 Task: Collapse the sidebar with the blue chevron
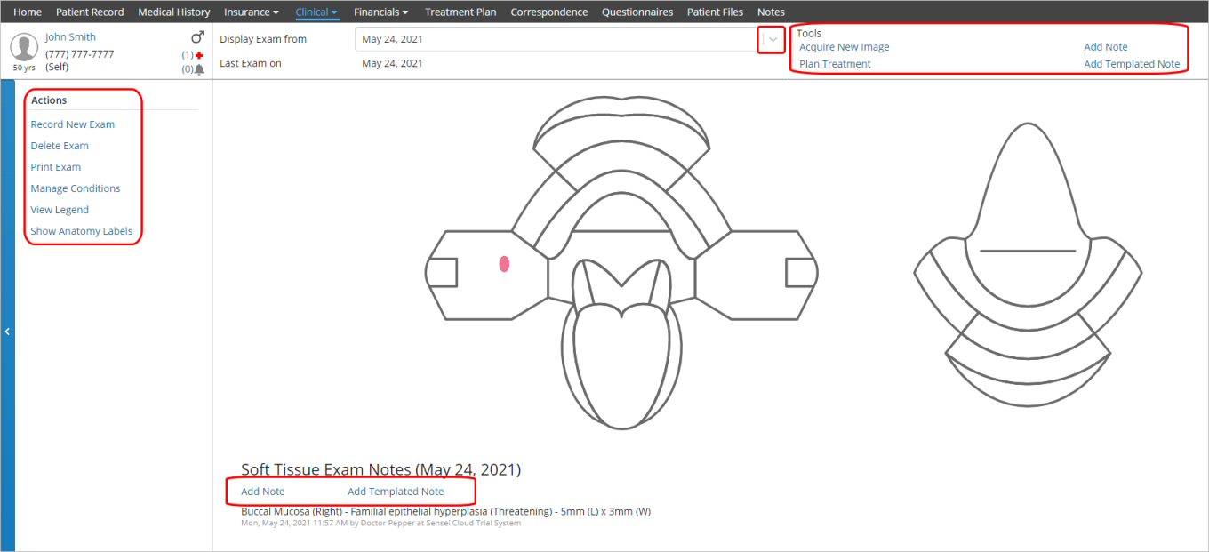click(x=7, y=332)
